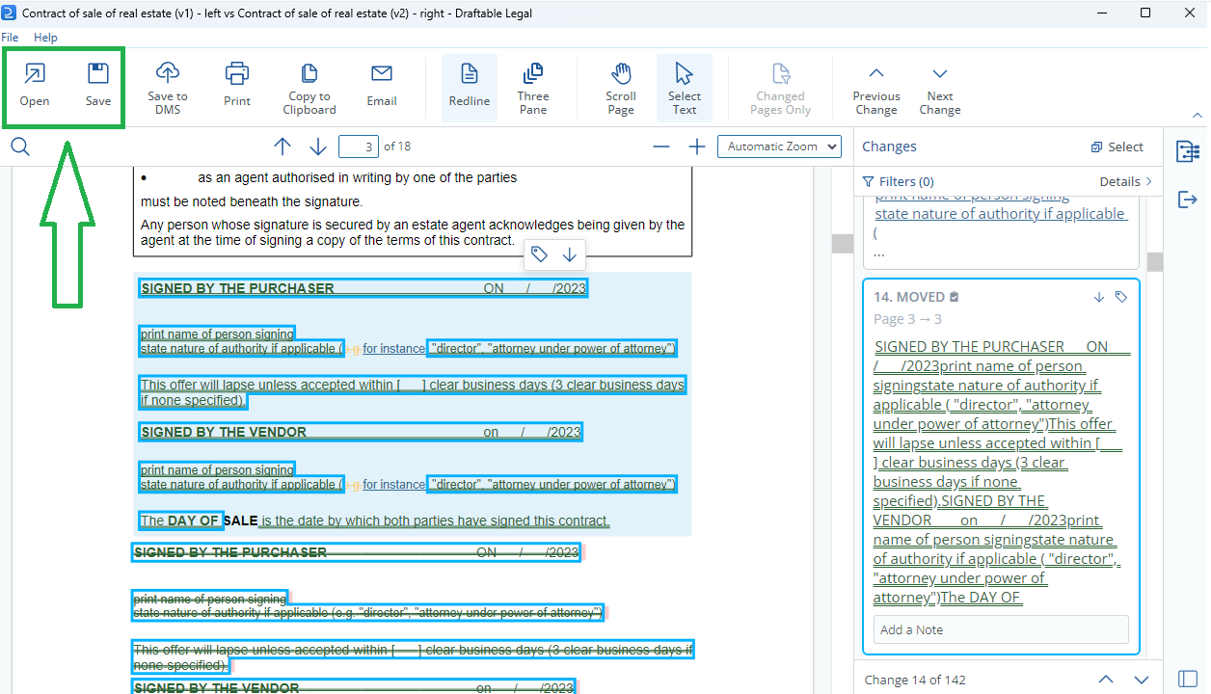Go to Previous Change in toolbar
This screenshot has width=1211, height=694.
click(x=876, y=87)
